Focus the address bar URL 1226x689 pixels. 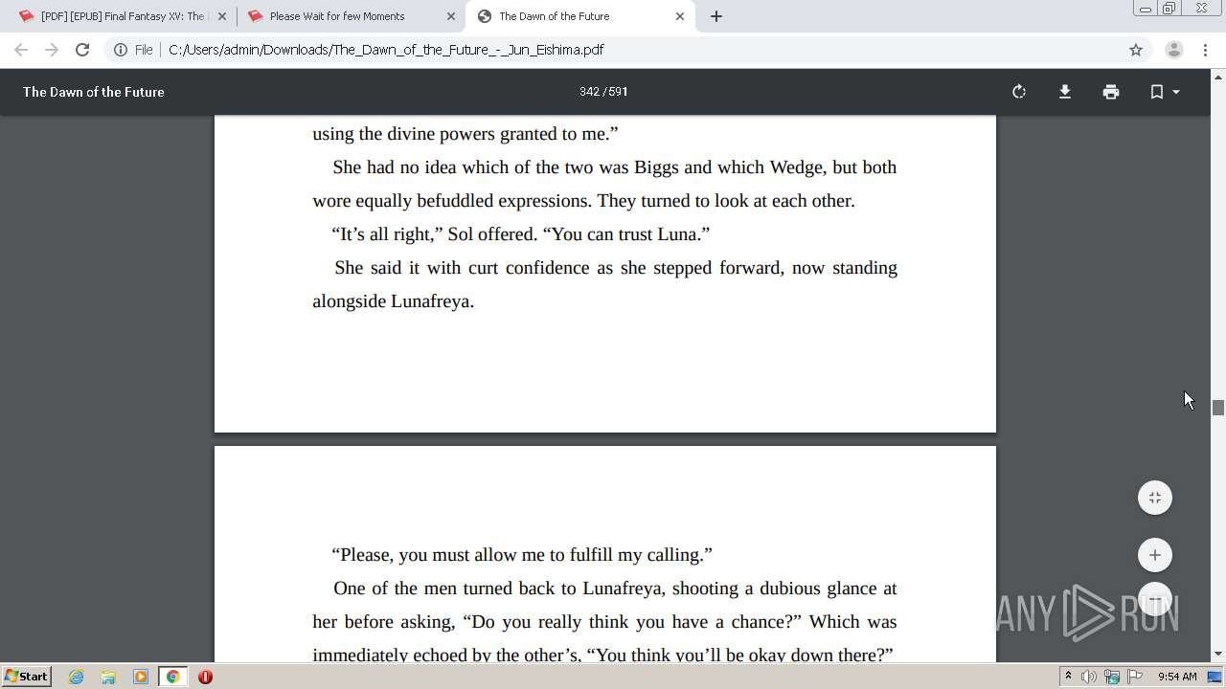coord(386,50)
